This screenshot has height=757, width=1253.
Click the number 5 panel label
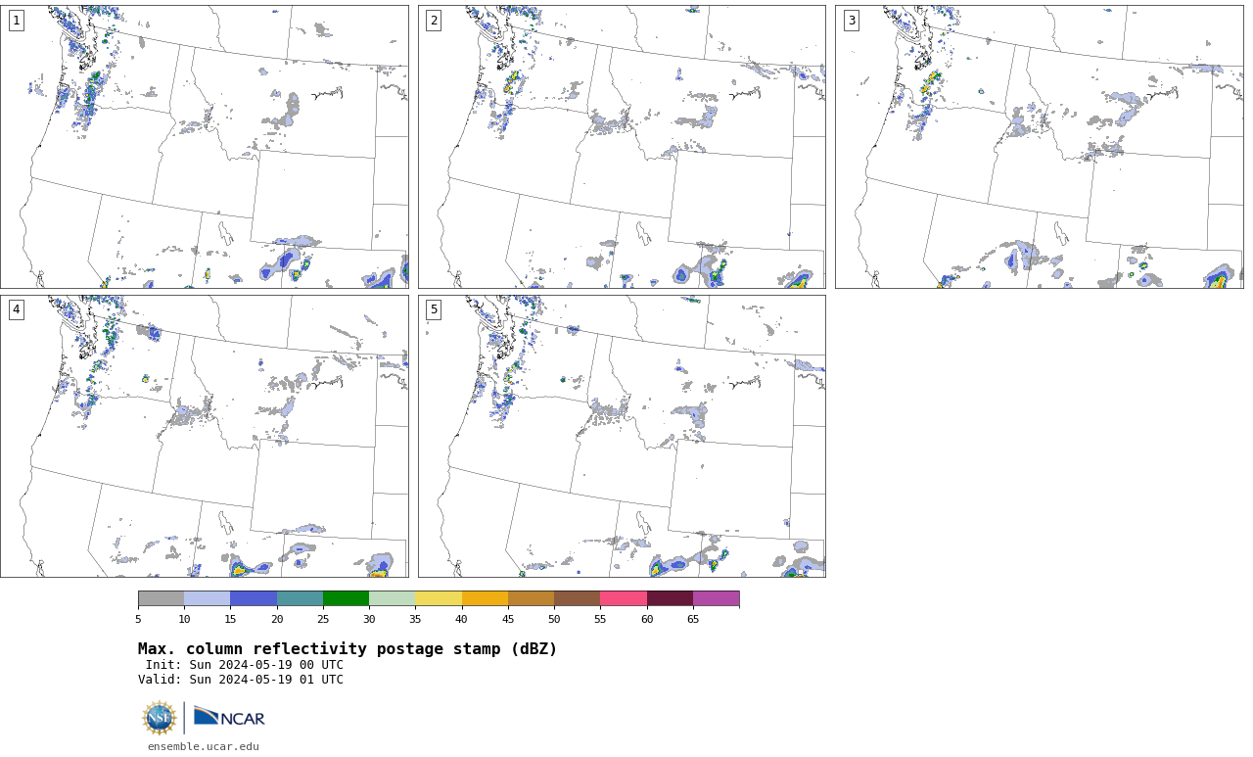[434, 309]
